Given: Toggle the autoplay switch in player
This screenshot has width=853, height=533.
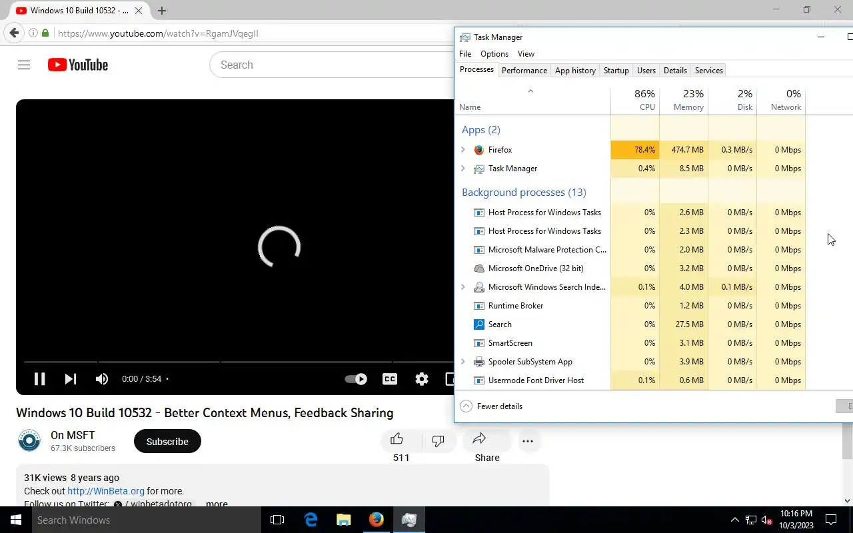Looking at the screenshot, I should 356,379.
